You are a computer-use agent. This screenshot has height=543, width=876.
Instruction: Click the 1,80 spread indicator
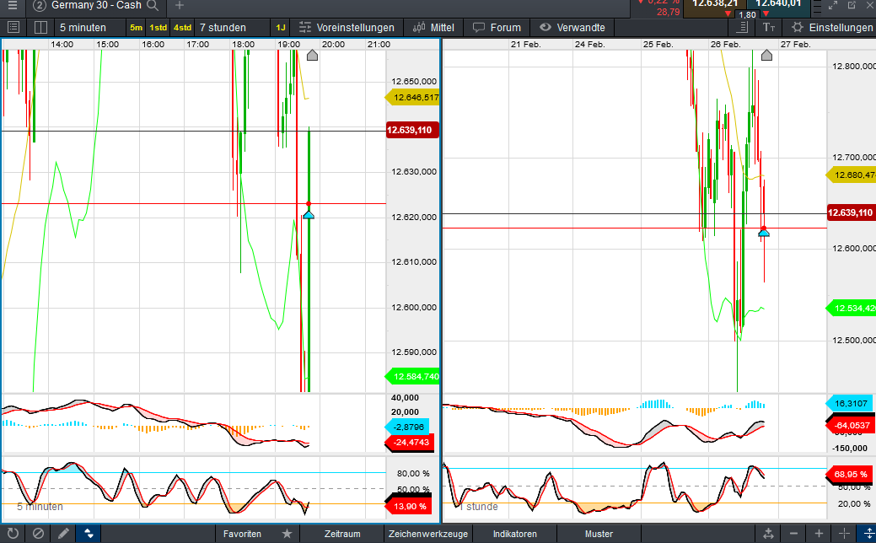click(747, 15)
